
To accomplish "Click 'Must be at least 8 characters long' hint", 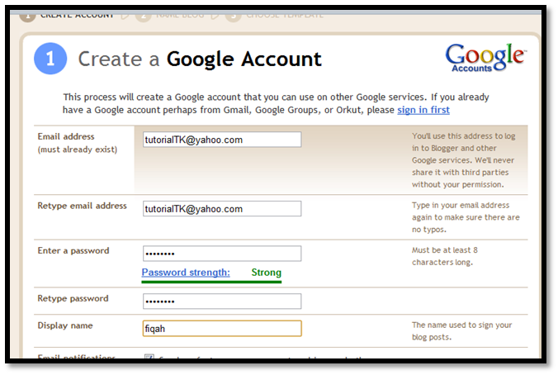I will (x=444, y=256).
